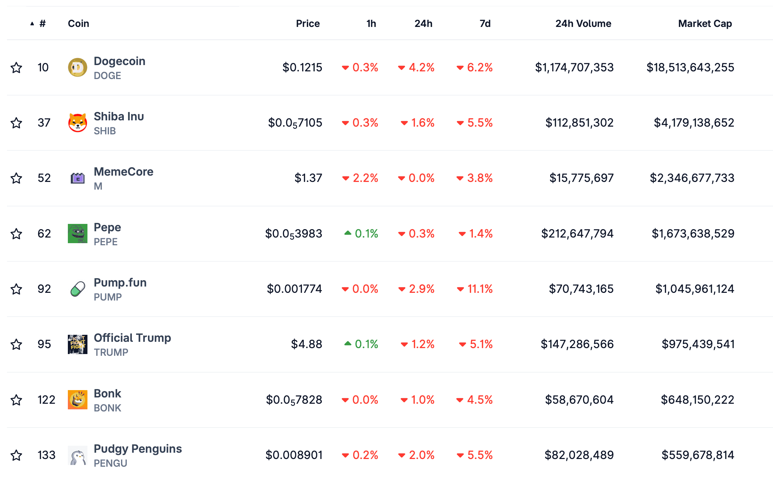The image size is (773, 480).
Task: Click the Dogecoin coin logo
Action: (77, 68)
